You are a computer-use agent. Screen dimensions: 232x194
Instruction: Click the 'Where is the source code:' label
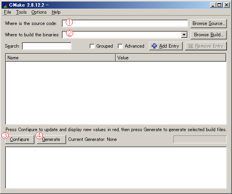(31, 23)
